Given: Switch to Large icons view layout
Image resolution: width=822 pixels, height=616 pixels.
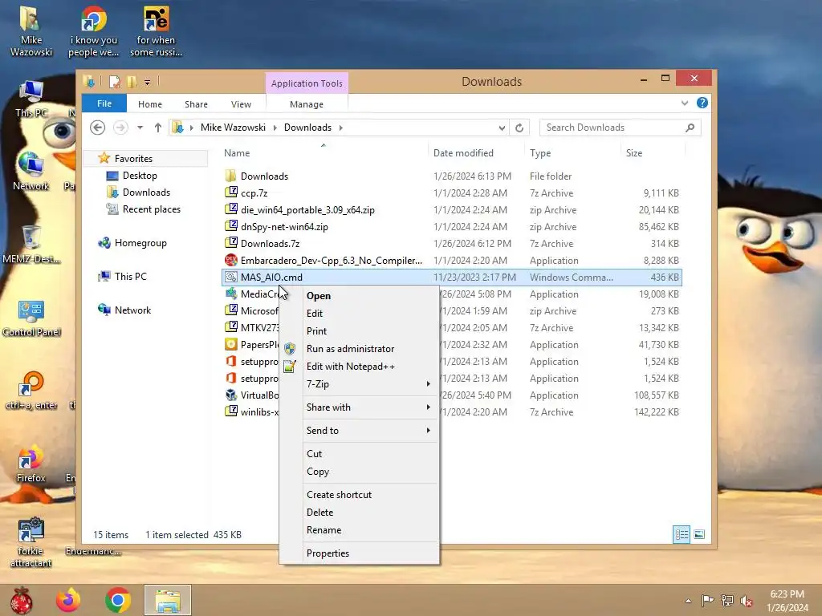Looking at the screenshot, I should (x=699, y=534).
